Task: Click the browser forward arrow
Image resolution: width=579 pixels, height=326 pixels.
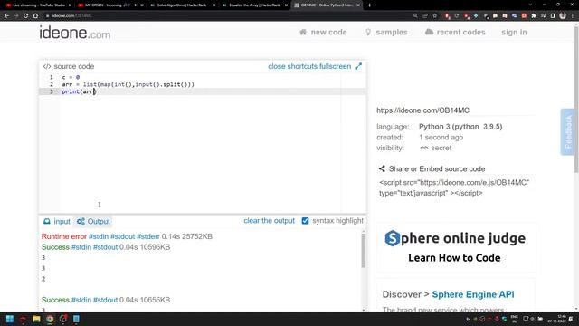Action: pyautogui.click(x=16, y=16)
